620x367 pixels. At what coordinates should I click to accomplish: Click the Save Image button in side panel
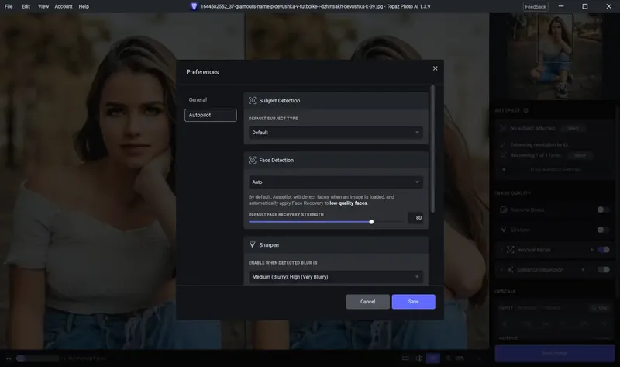pyautogui.click(x=554, y=353)
